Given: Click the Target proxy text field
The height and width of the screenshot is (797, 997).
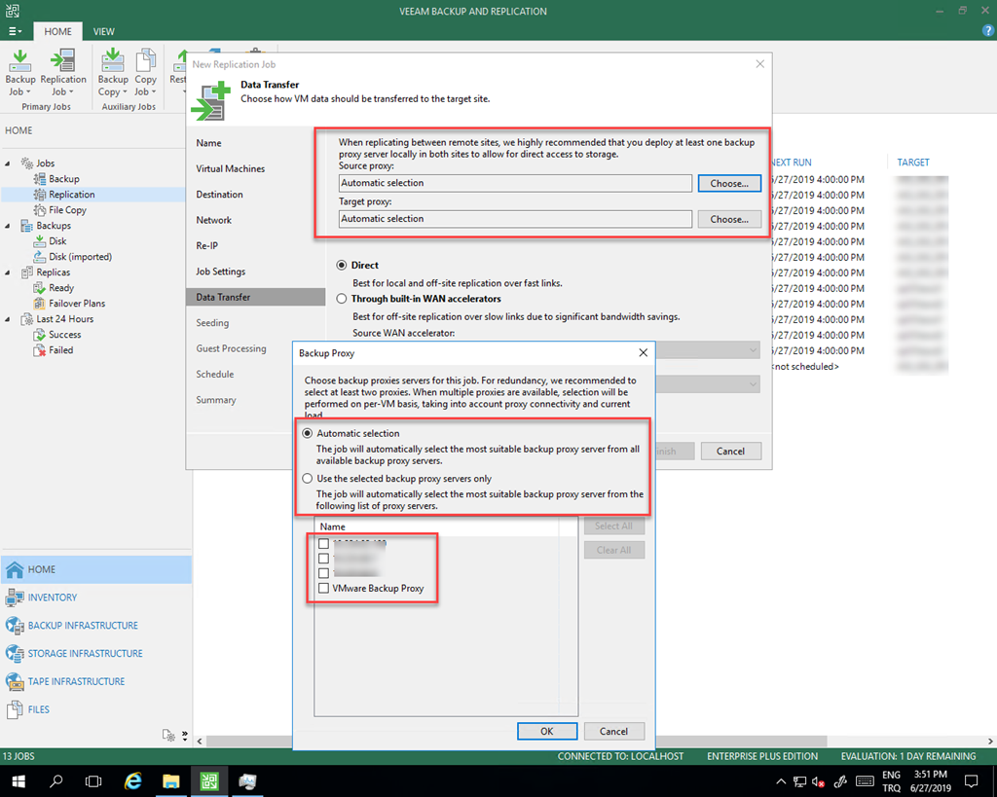Looking at the screenshot, I should click(515, 219).
